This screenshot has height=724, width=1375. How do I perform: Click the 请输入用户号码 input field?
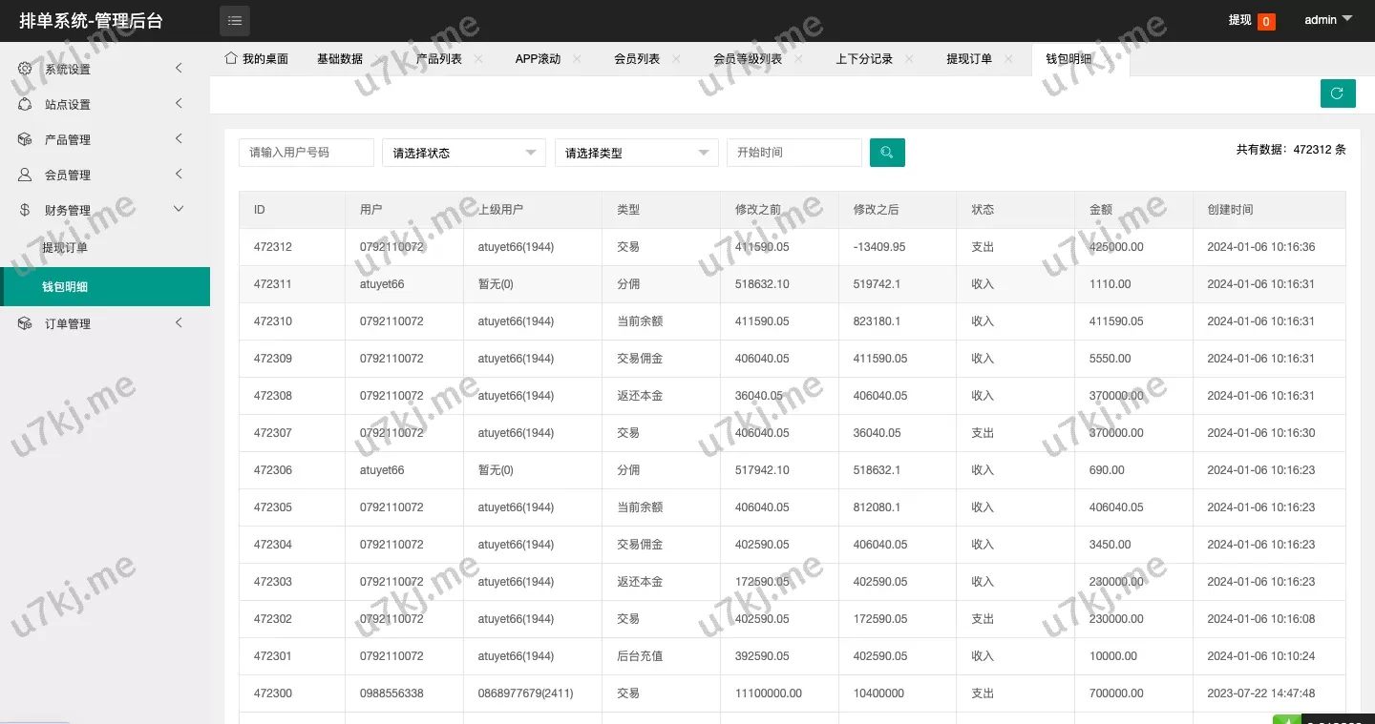306,153
